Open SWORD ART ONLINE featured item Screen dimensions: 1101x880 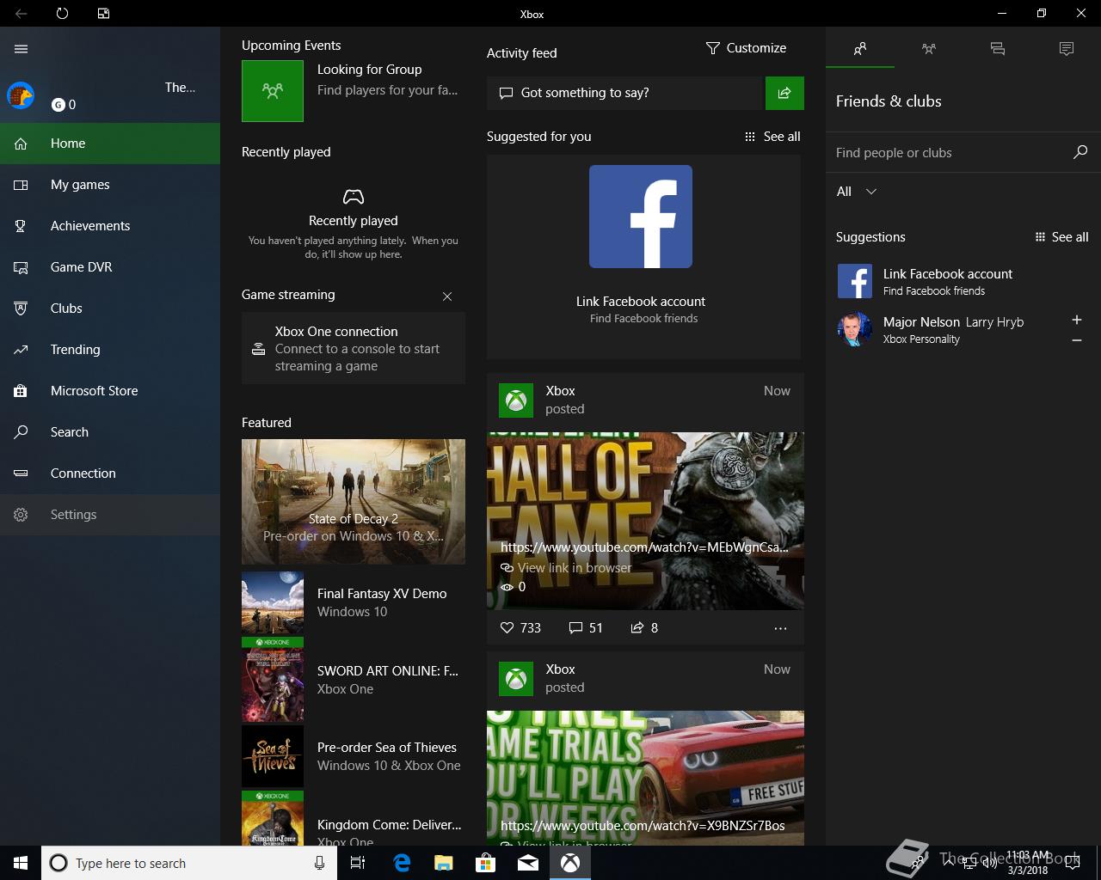pos(354,680)
